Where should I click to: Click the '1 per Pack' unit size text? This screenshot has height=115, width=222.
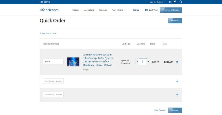click(125, 61)
